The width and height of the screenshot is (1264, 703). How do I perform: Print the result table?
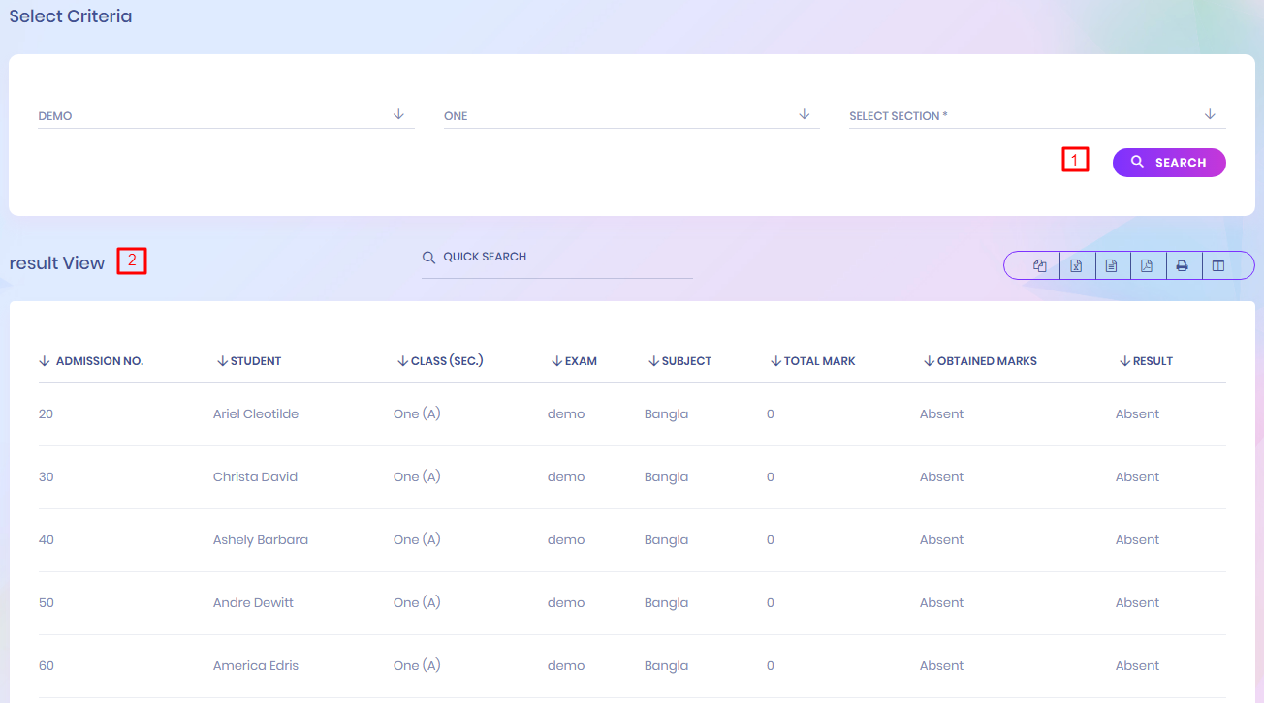pyautogui.click(x=1183, y=265)
